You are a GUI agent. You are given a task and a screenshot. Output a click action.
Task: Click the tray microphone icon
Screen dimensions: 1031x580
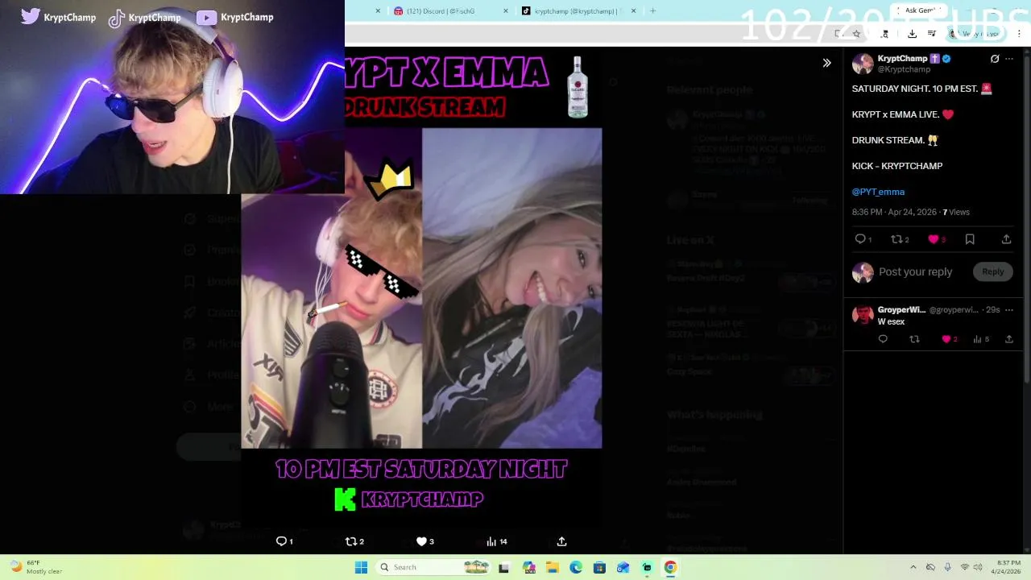[947, 567]
